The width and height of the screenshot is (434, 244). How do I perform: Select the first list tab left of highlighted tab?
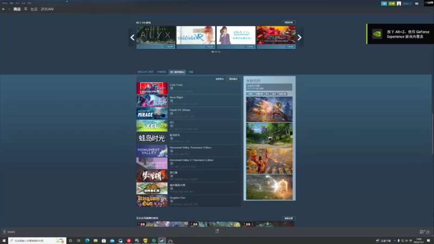coord(145,72)
